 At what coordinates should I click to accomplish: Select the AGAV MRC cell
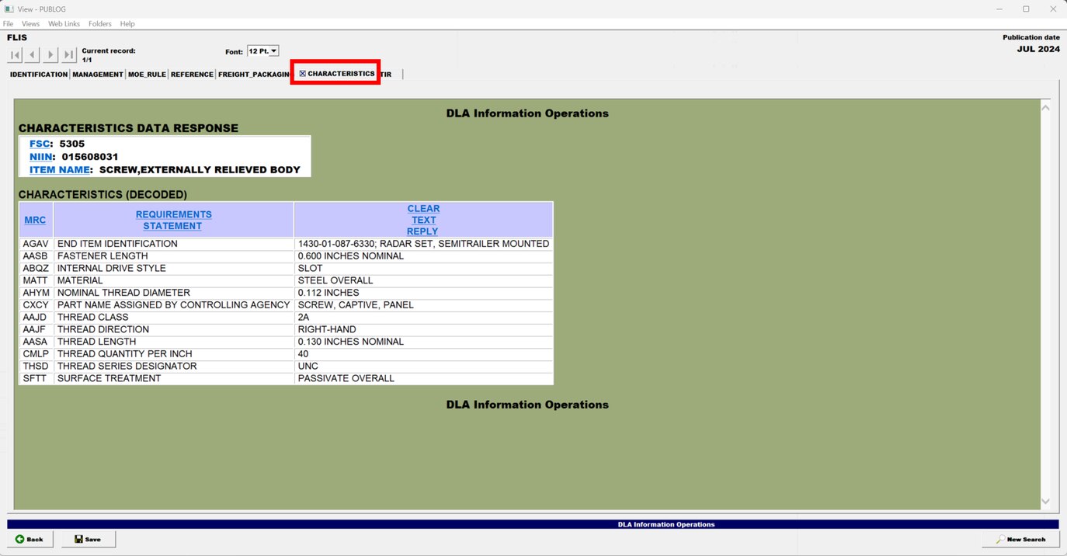coord(36,244)
